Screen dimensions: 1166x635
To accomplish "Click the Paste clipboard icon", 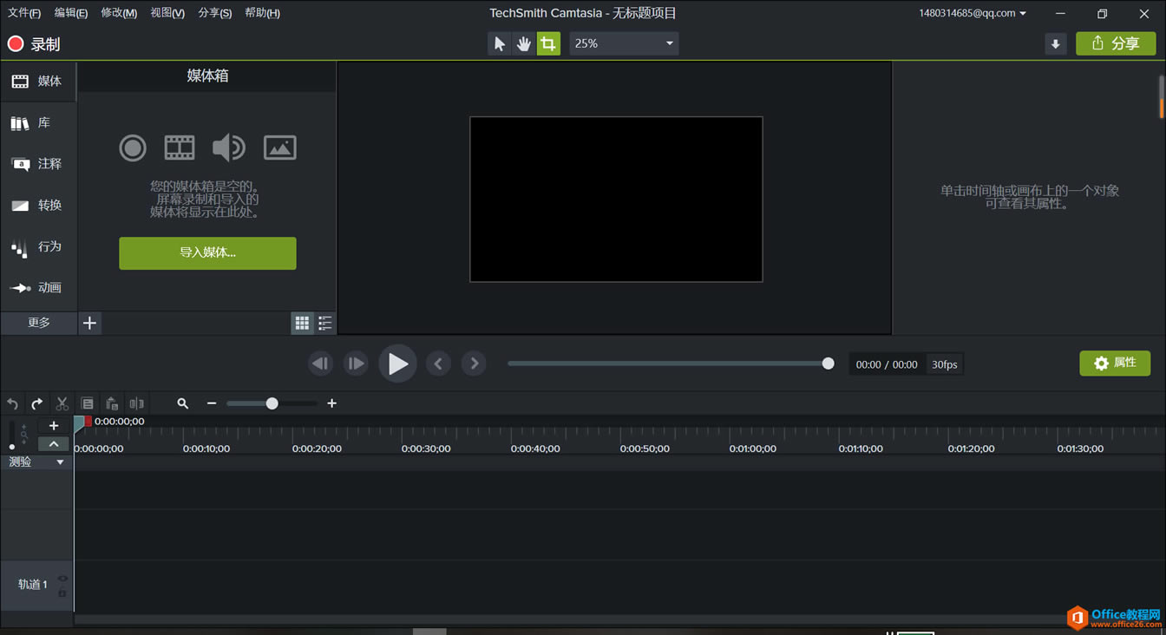I will pyautogui.click(x=112, y=403).
